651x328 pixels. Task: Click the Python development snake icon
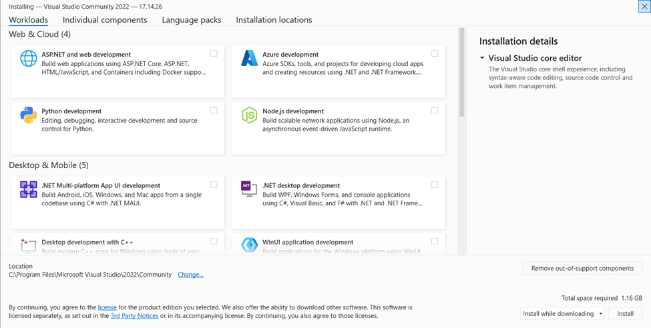[29, 115]
